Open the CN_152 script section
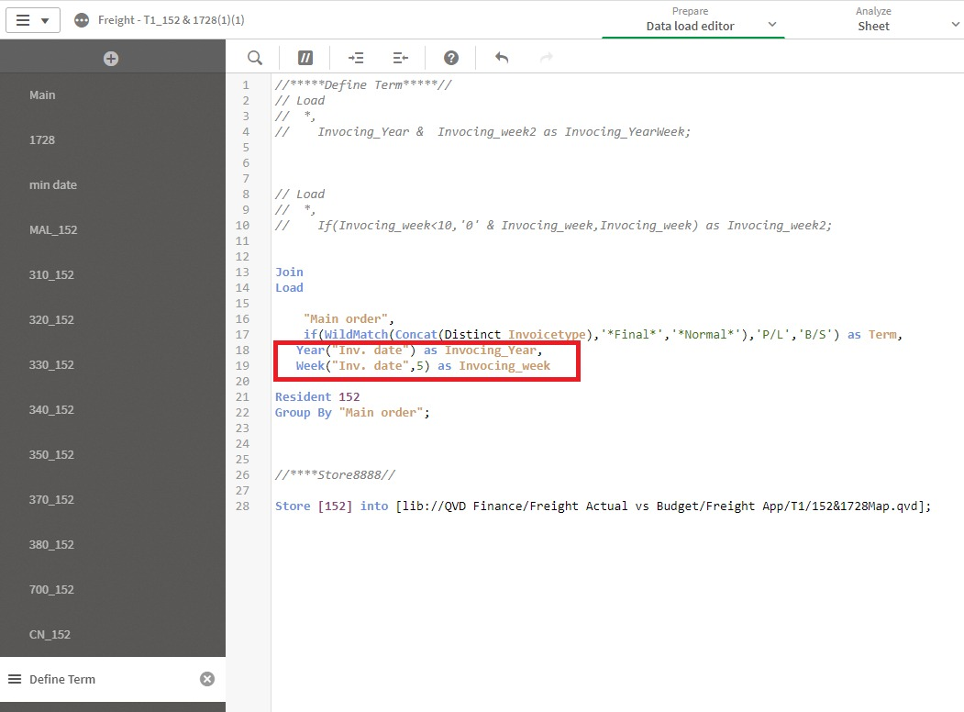The image size is (964, 712). (x=50, y=635)
